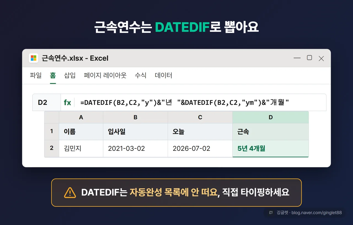Screen dimensions: 353x225
Task: Click the DATEDIF formula in formula bar
Action: click(x=184, y=102)
